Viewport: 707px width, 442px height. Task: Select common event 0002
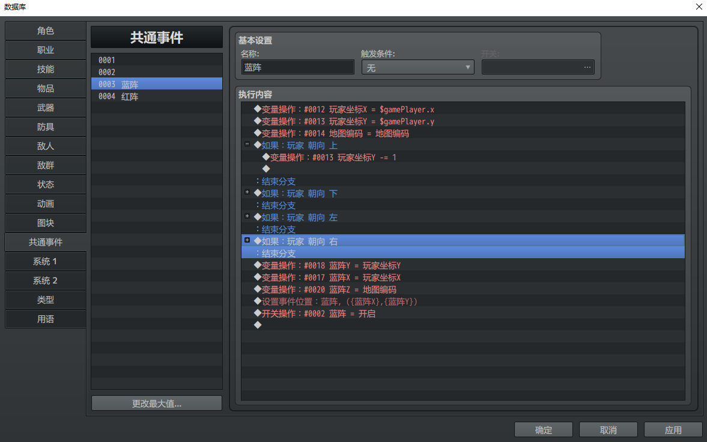[x=156, y=71]
